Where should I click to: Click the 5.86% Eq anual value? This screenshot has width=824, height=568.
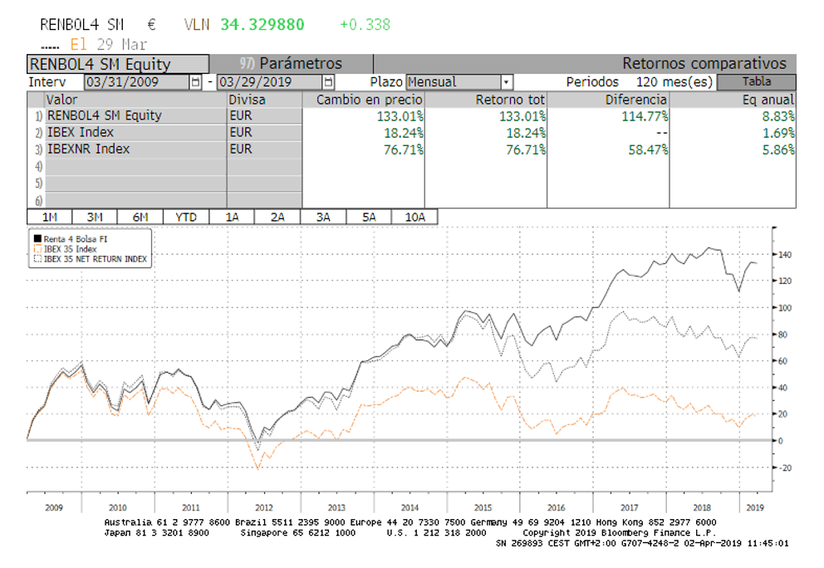[x=778, y=149]
